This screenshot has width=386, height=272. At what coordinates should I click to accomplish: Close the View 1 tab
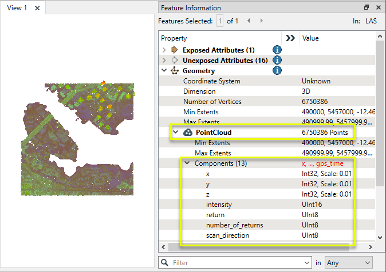37,8
